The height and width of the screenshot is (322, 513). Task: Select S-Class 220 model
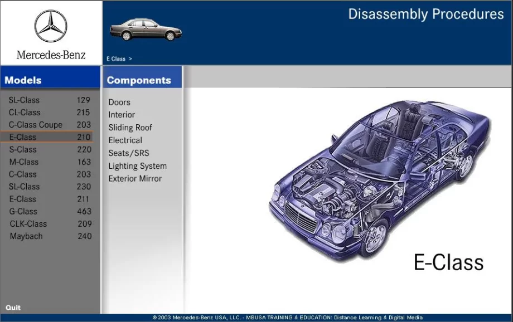tap(50, 150)
